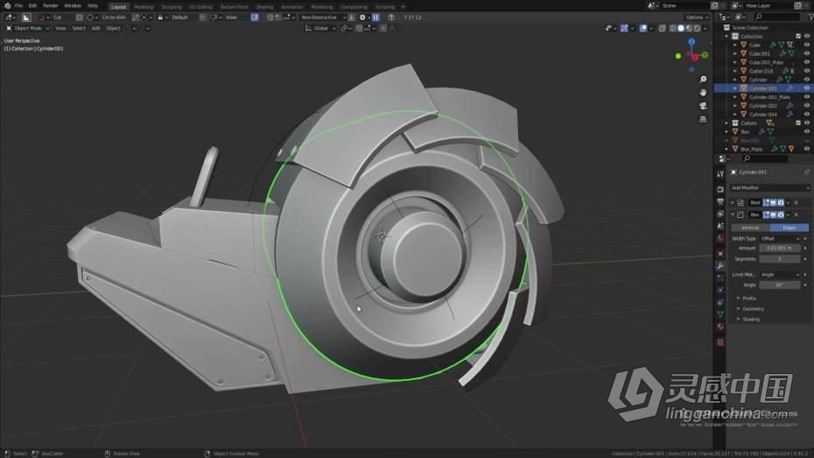The height and width of the screenshot is (458, 814).
Task: Click the BoxCutter cut mode icon
Action: 42,18
